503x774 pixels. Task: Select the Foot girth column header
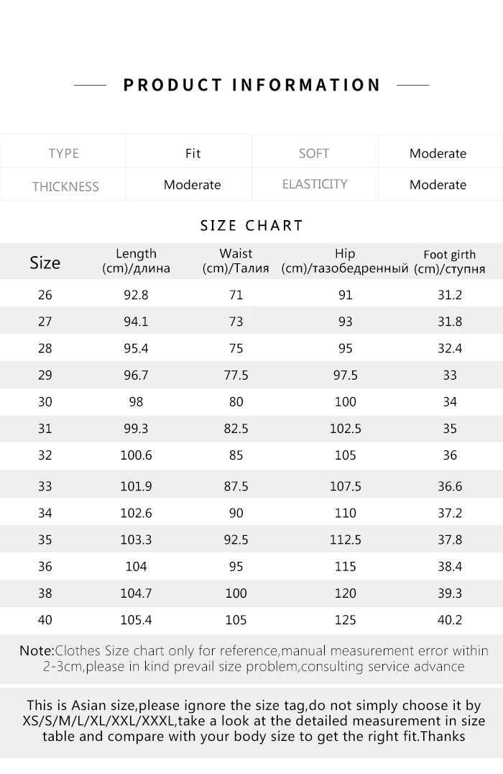click(450, 262)
